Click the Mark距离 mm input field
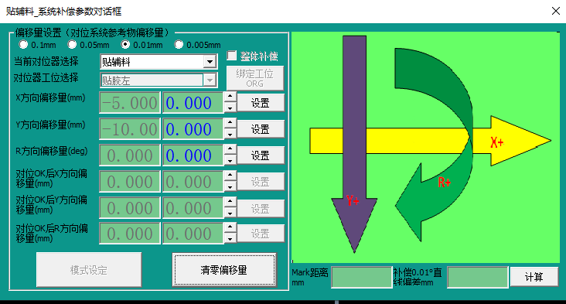The width and height of the screenshot is (566, 304). point(362,277)
